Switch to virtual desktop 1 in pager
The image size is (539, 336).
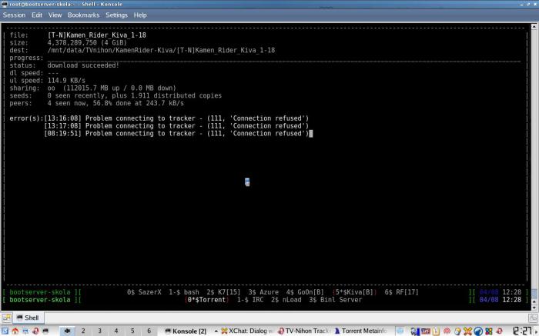click(x=67, y=331)
